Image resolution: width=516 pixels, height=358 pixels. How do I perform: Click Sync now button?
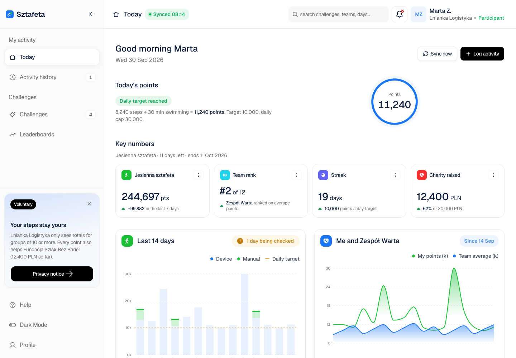437,54
